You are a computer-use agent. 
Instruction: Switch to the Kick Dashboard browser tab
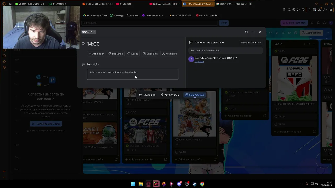(30, 4)
